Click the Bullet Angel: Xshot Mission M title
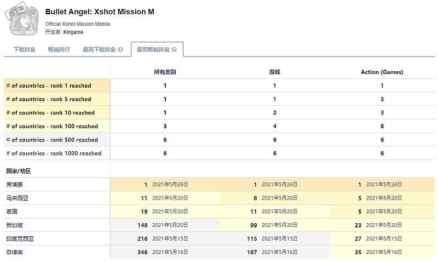Image resolution: width=438 pixels, height=262 pixels. (x=100, y=12)
